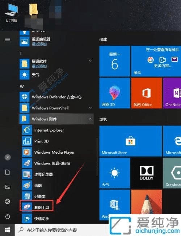This screenshot has height=236, width=181.
Task: Open the Pictures icon in Start sidebar
Action: point(8,187)
